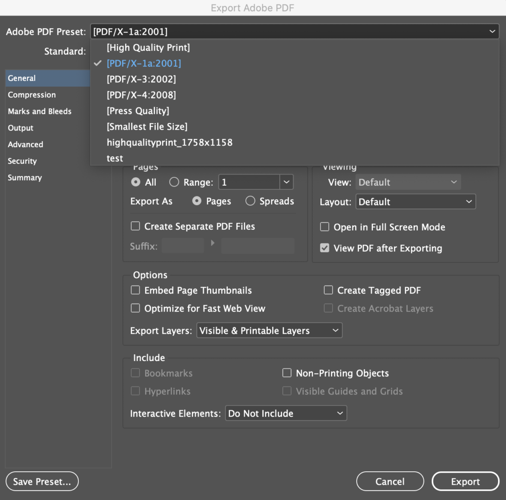Open the Compression settings section
This screenshot has height=500, width=506.
click(32, 95)
